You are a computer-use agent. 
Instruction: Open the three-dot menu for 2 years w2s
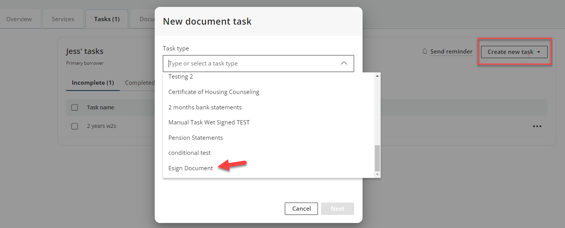[537, 126]
